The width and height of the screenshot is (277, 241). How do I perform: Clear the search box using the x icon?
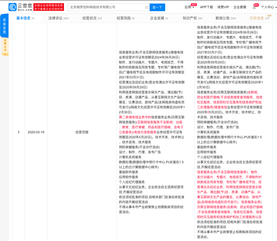point(147,7)
